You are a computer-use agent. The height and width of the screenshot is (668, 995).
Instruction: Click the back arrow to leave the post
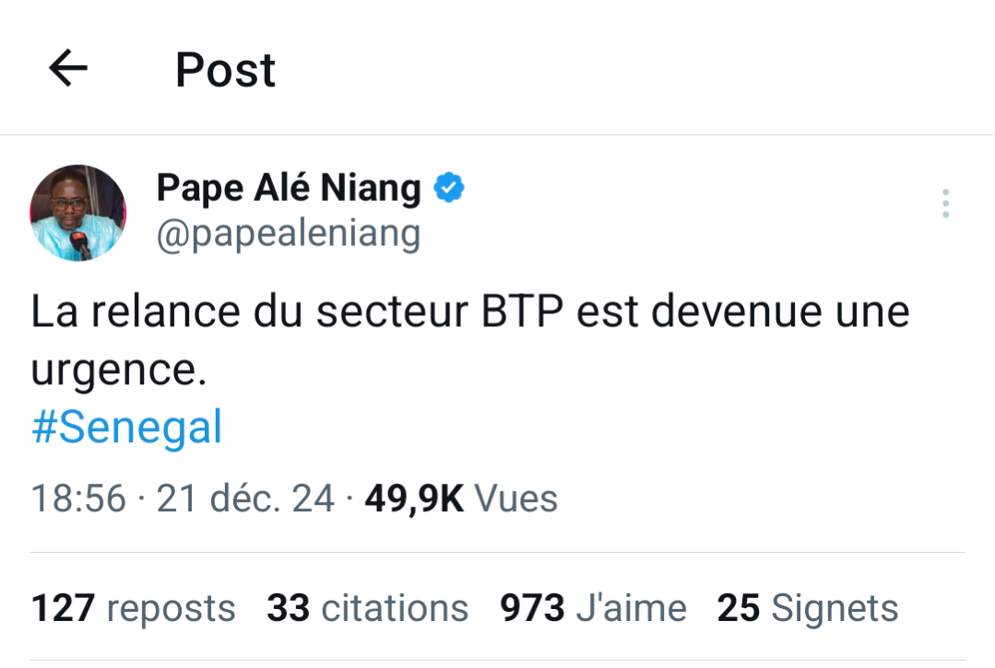click(65, 67)
